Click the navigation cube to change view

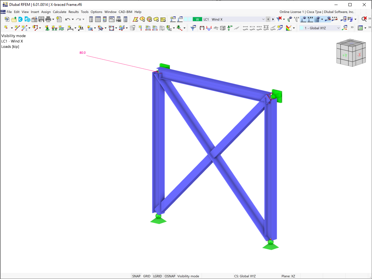350,53
